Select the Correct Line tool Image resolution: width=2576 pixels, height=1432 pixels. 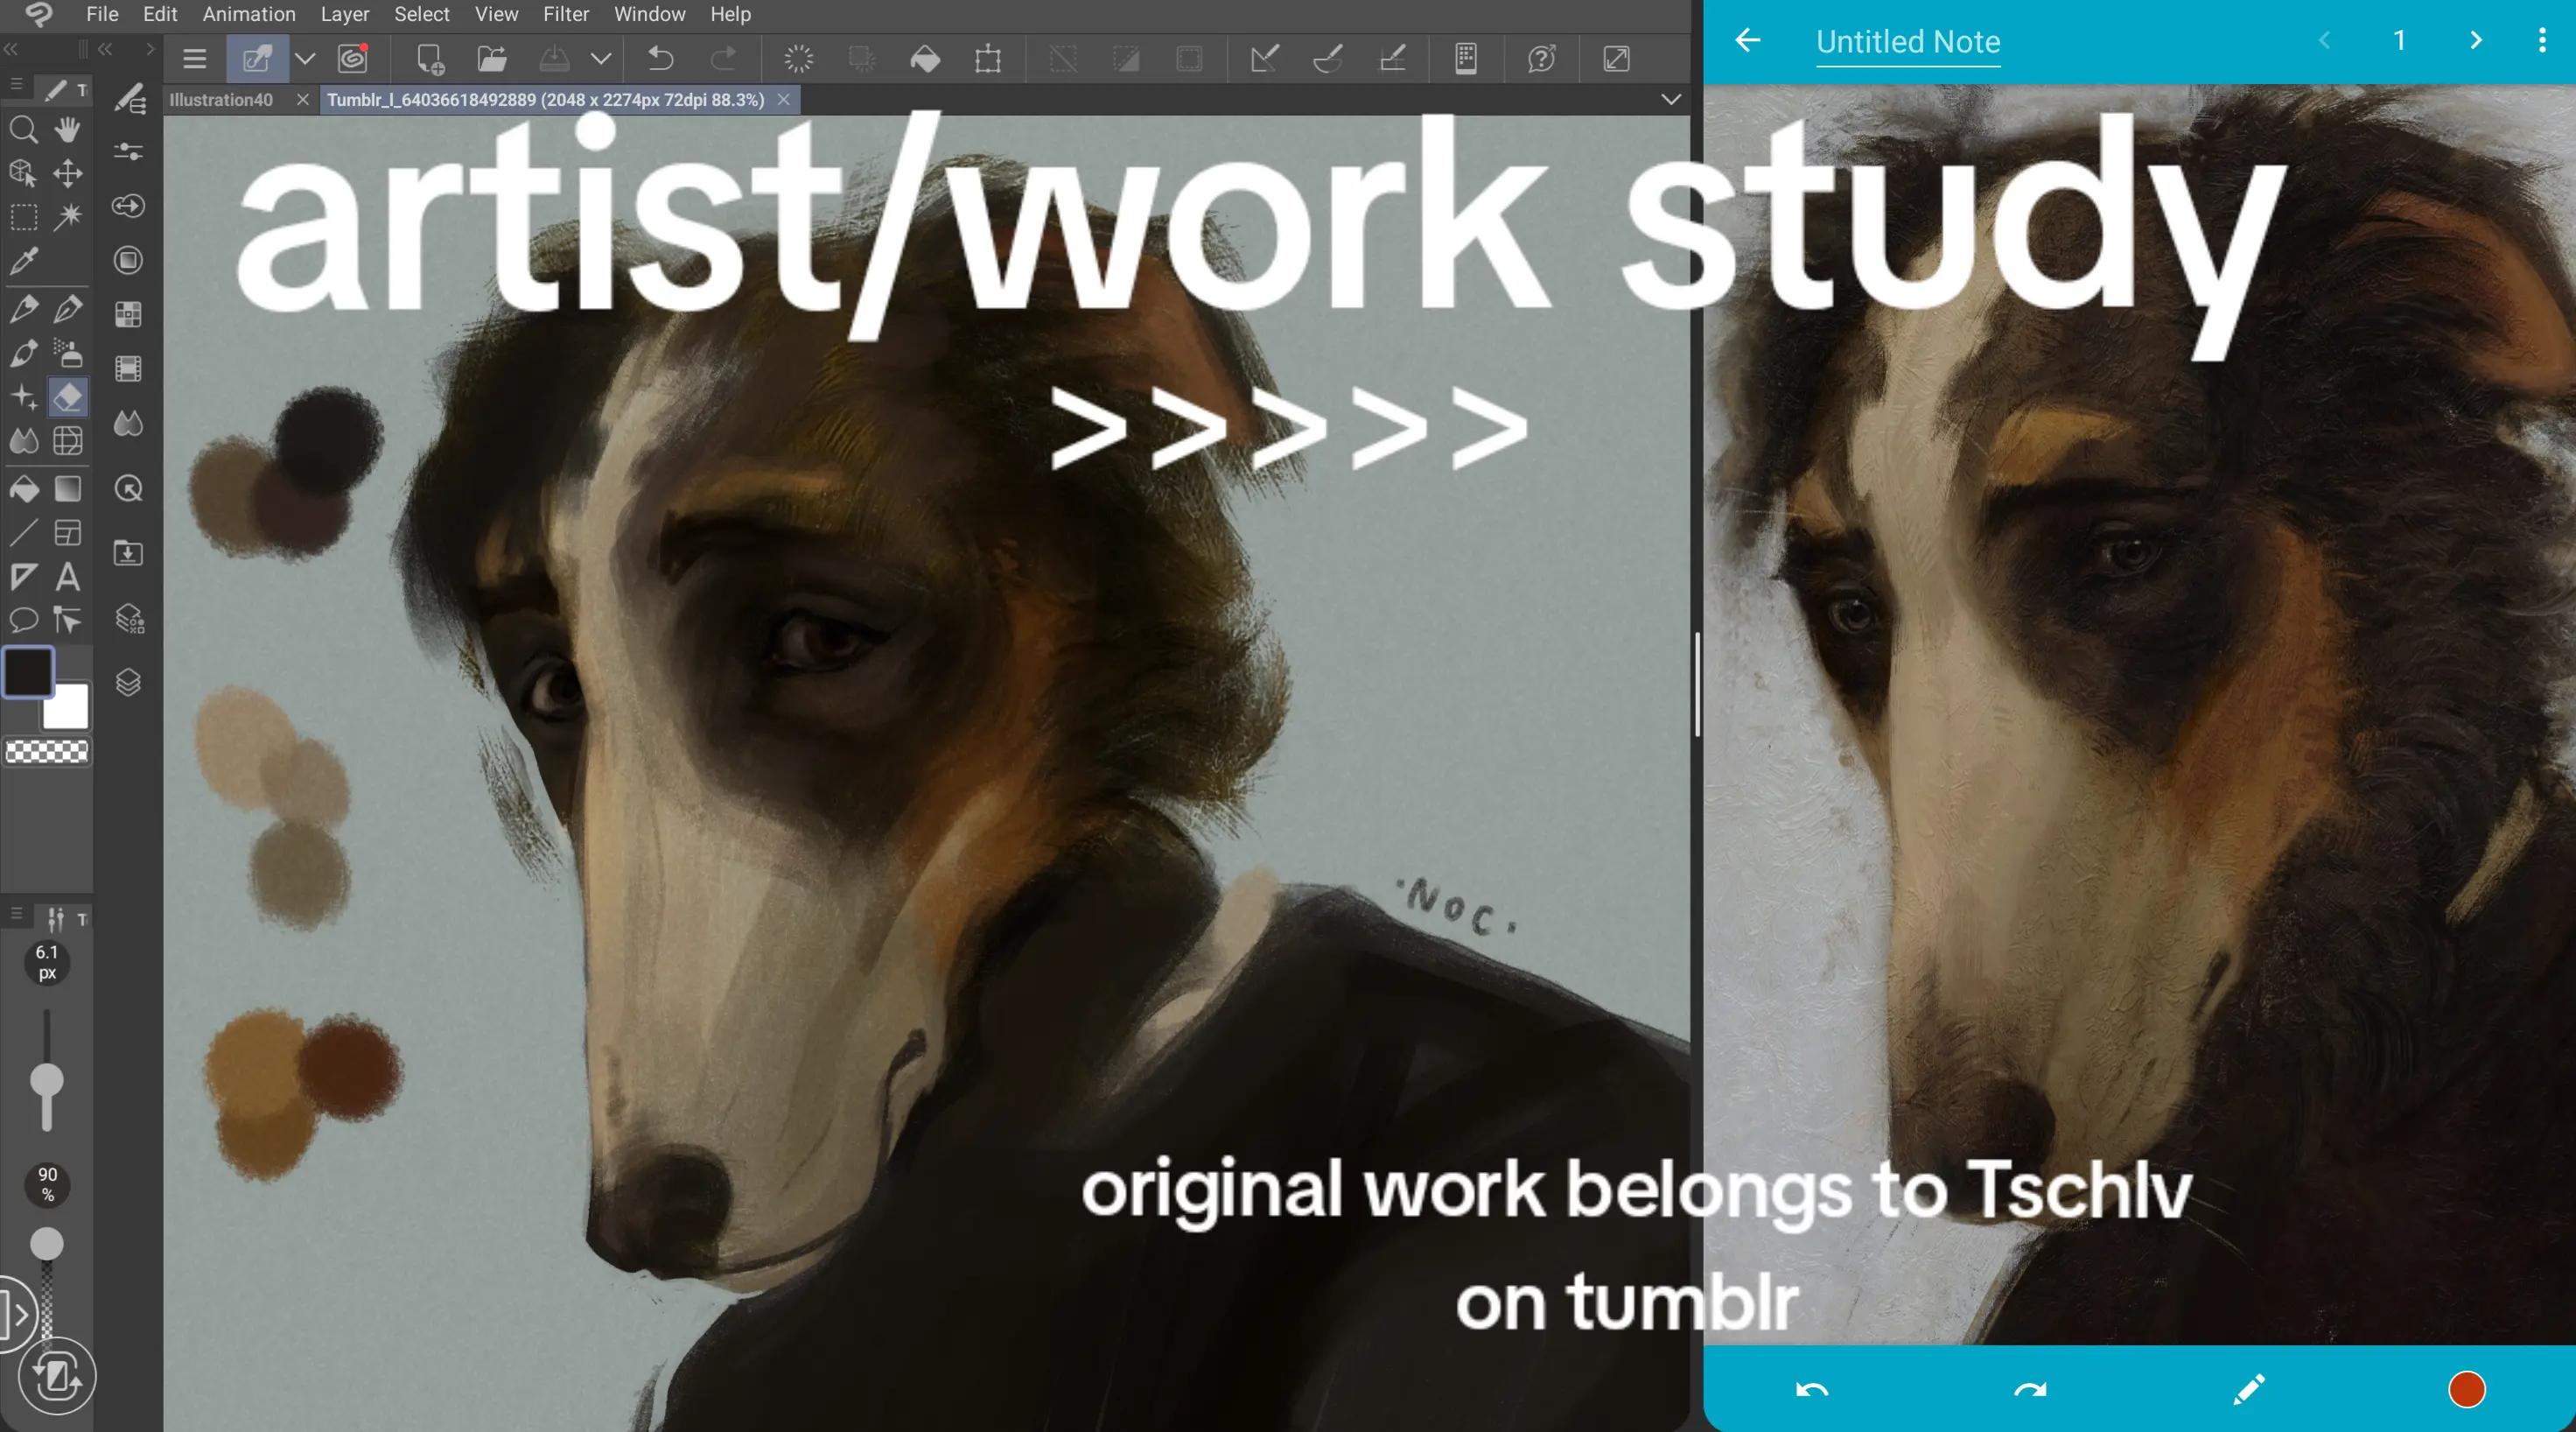pyautogui.click(x=68, y=621)
